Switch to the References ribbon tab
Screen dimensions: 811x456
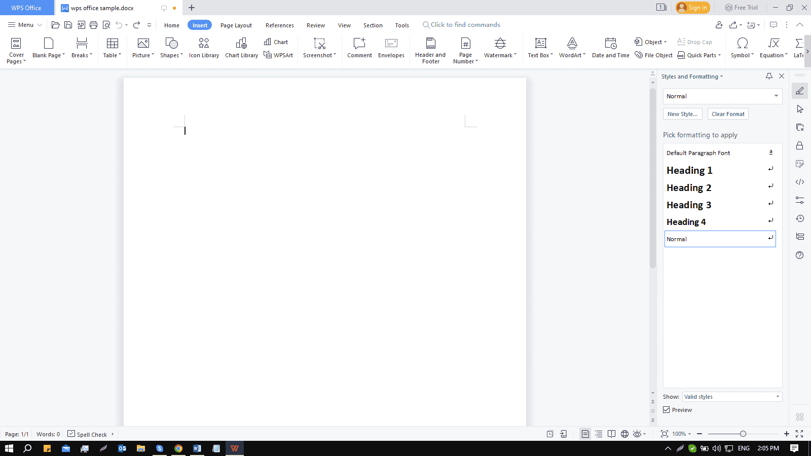[x=279, y=25]
